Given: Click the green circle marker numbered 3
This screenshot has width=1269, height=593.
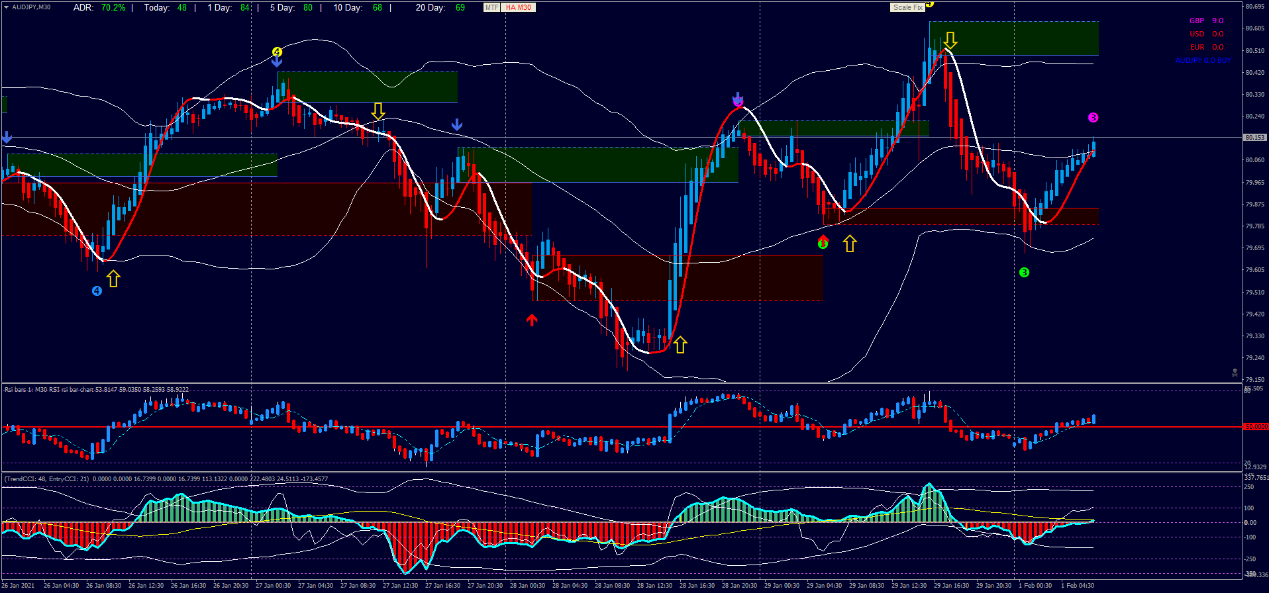Looking at the screenshot, I should coord(1024,273).
